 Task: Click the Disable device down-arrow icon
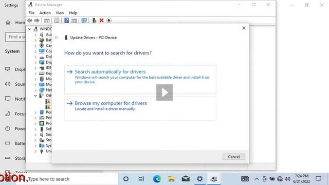(109, 21)
